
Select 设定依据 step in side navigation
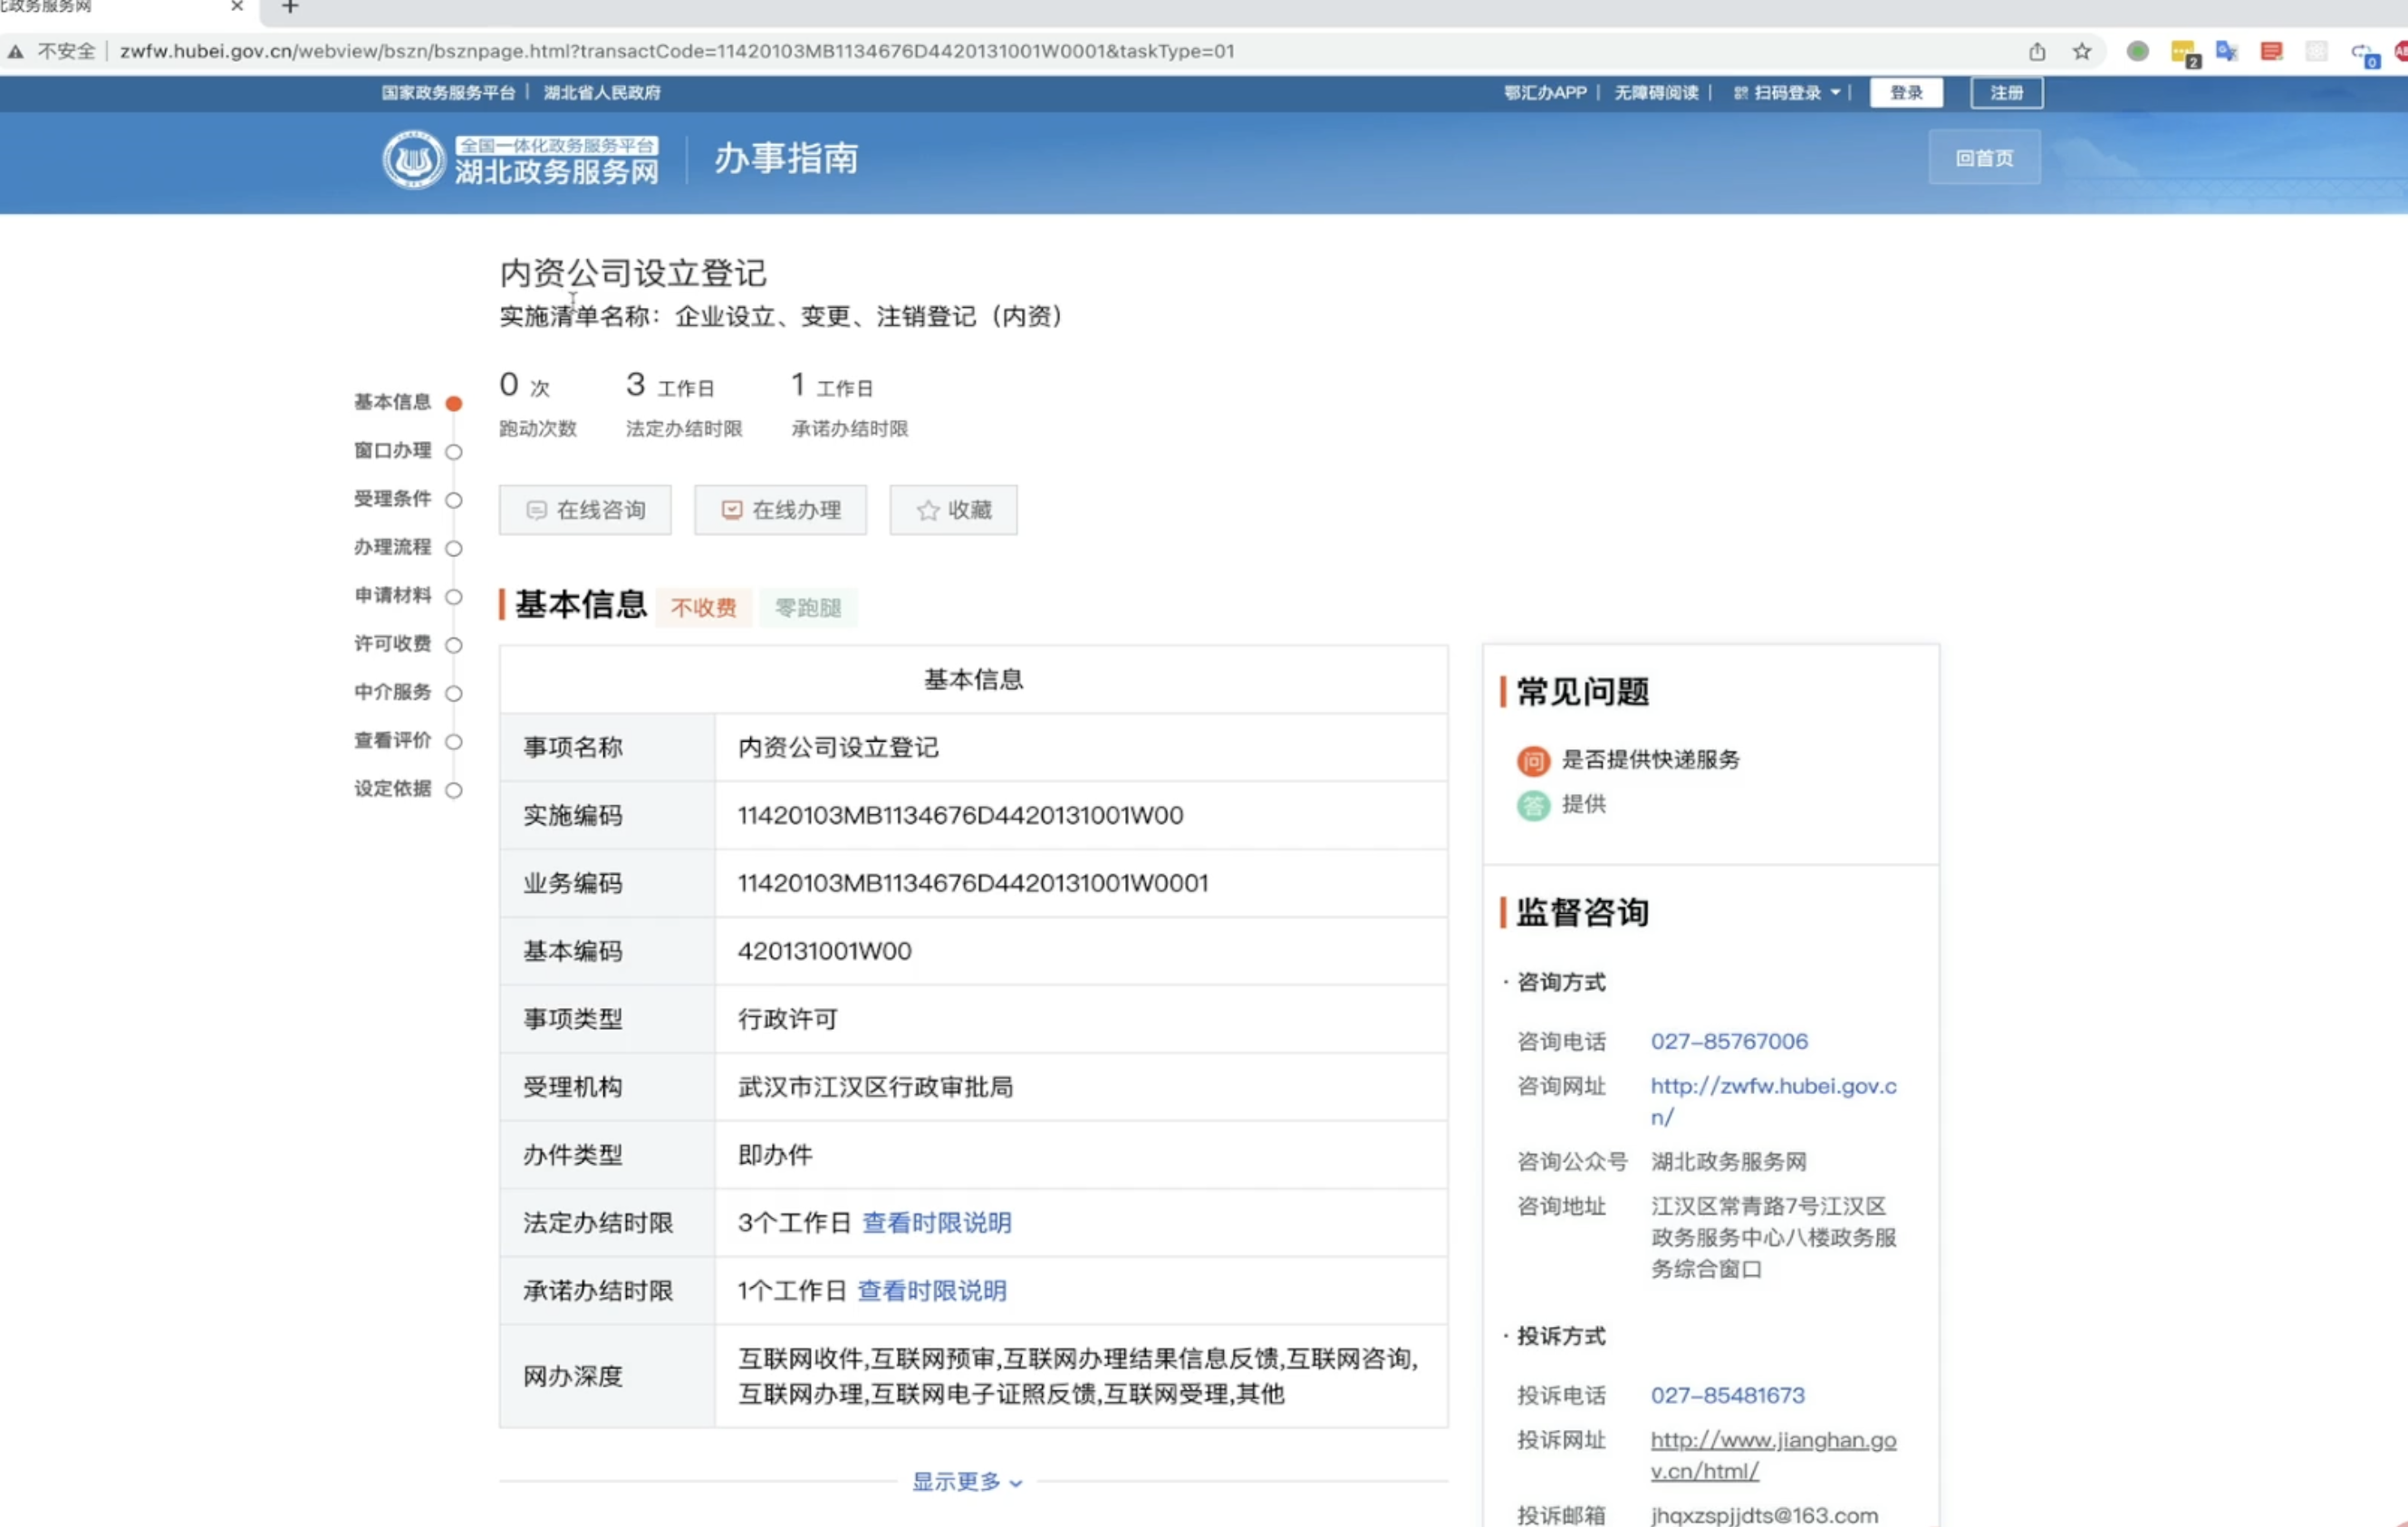click(393, 789)
